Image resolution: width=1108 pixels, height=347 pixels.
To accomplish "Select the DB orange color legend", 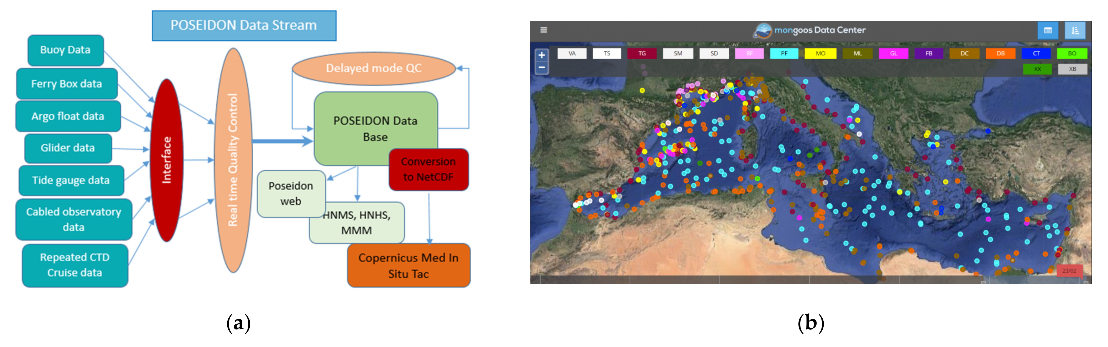I will 1000,53.
